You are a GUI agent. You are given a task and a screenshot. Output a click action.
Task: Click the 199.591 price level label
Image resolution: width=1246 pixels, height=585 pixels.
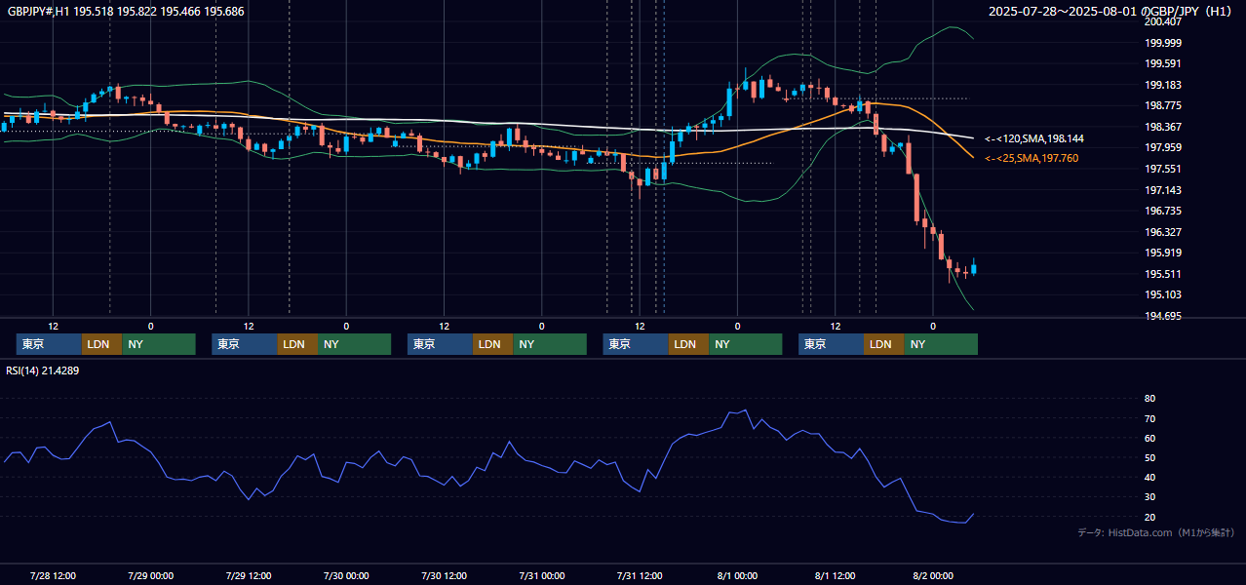pos(1163,64)
